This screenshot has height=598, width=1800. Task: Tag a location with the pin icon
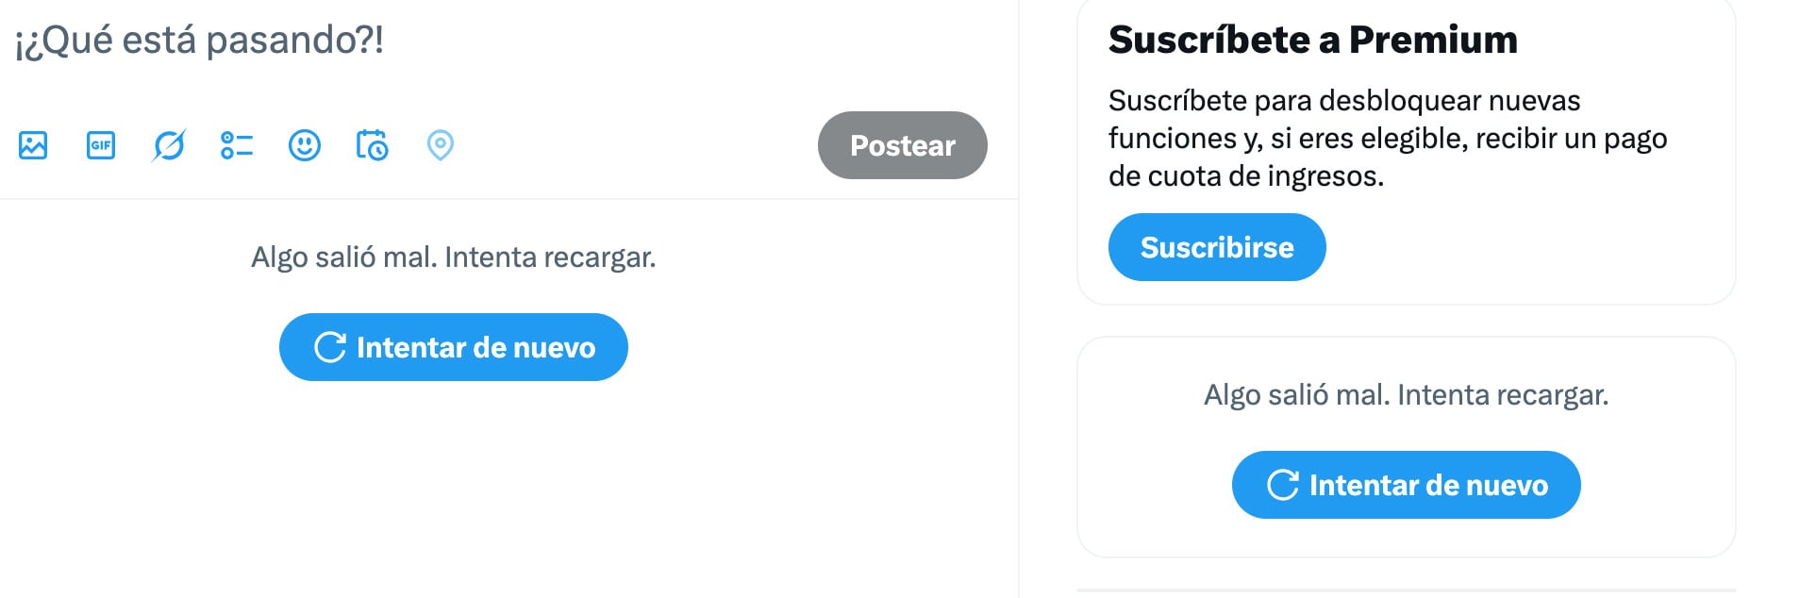click(x=441, y=145)
